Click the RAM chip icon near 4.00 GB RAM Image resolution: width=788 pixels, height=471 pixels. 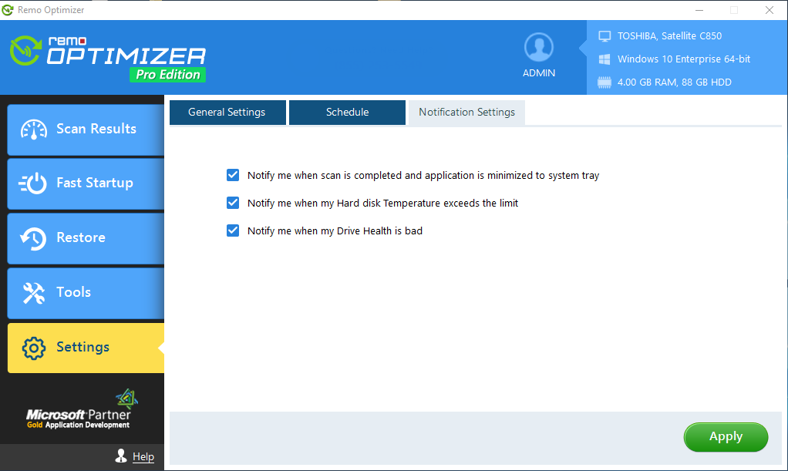click(x=604, y=82)
